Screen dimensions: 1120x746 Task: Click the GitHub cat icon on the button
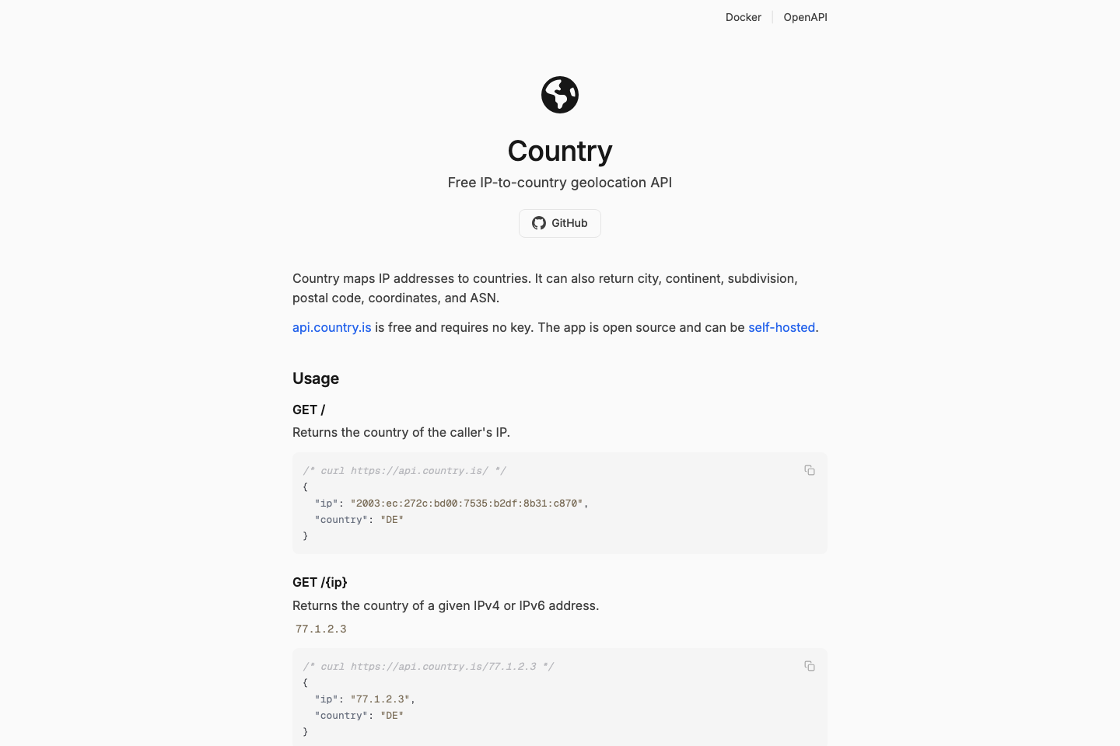539,223
